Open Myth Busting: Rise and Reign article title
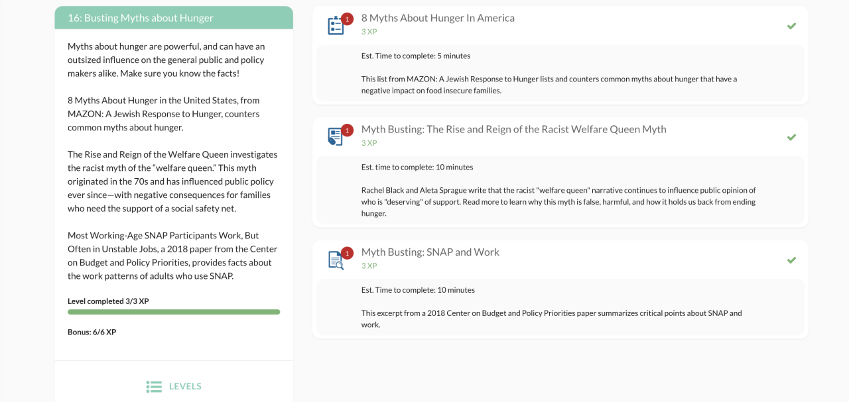Viewport: 849px width, 402px height. coord(513,129)
